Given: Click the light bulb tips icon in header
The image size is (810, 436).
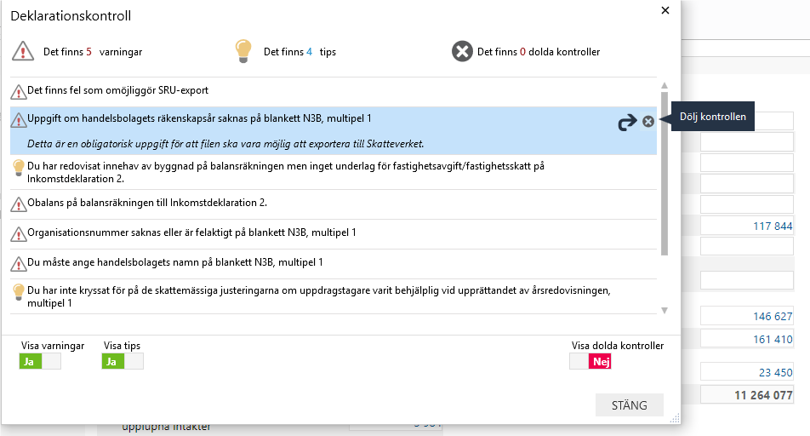Looking at the screenshot, I should tap(243, 51).
